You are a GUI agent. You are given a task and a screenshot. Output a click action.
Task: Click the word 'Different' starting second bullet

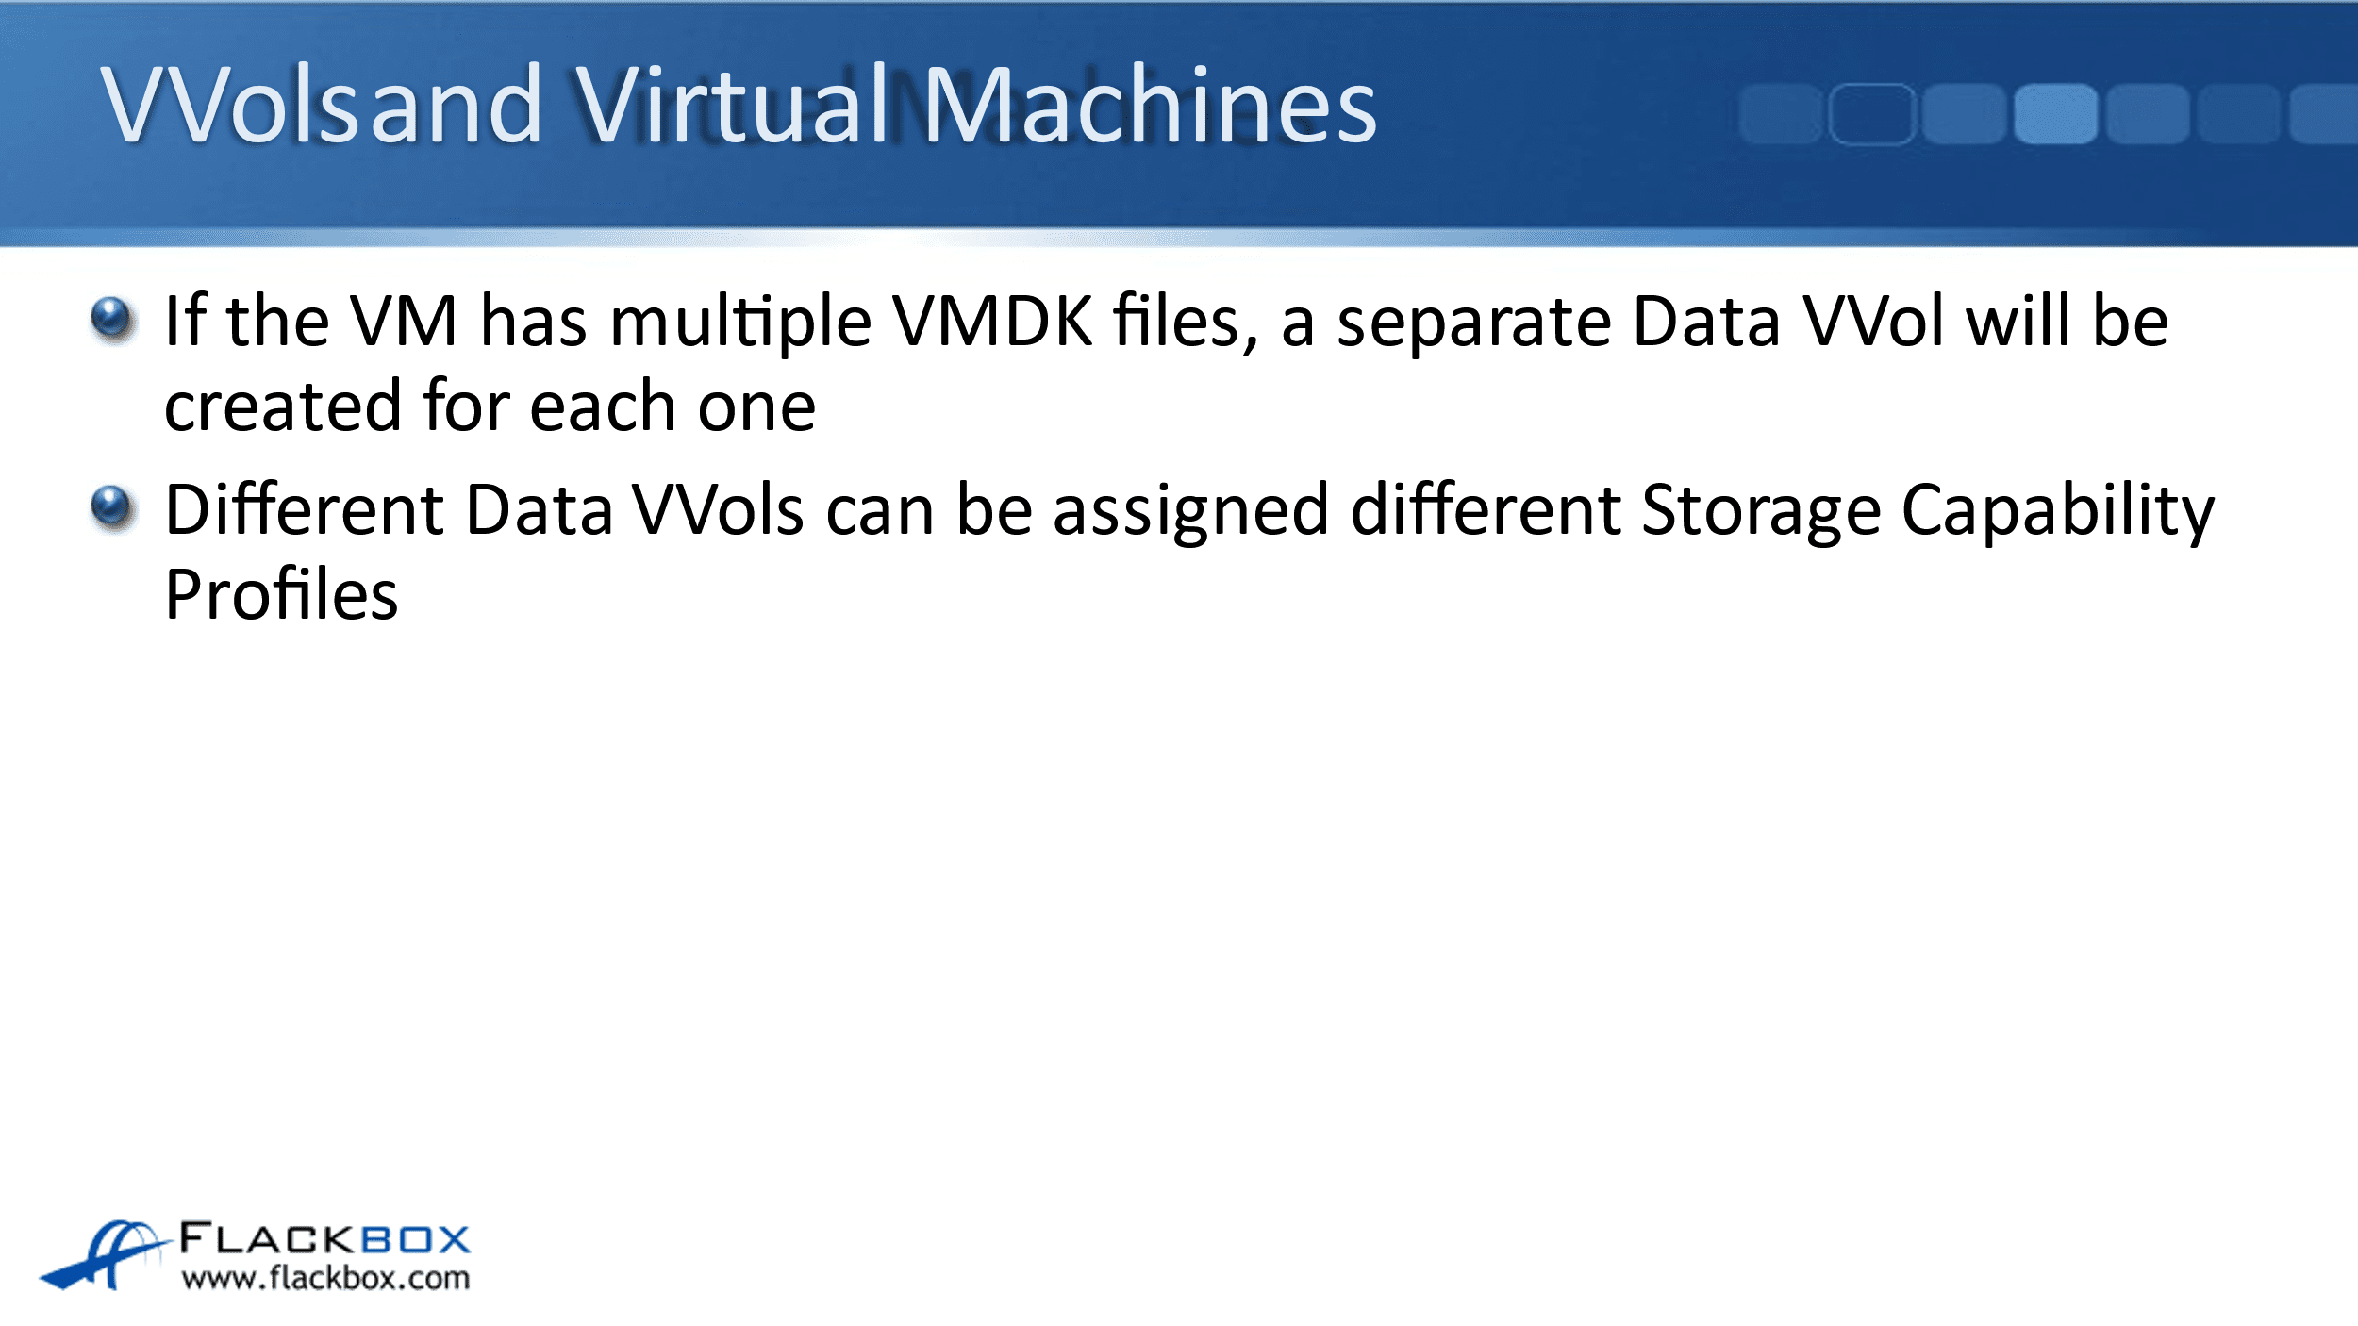click(304, 511)
